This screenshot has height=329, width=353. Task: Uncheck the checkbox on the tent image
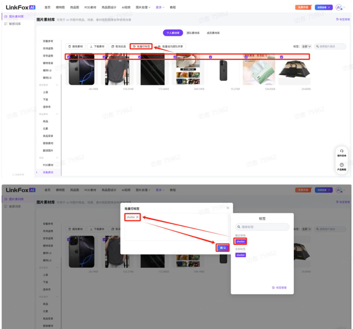click(281, 57)
